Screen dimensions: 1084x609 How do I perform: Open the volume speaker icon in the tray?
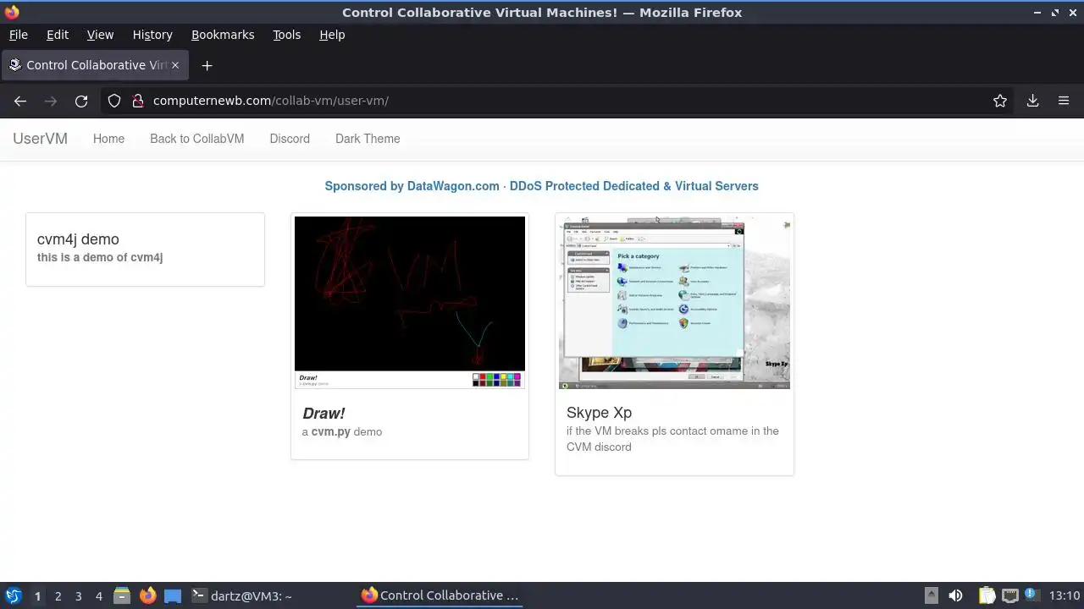955,595
